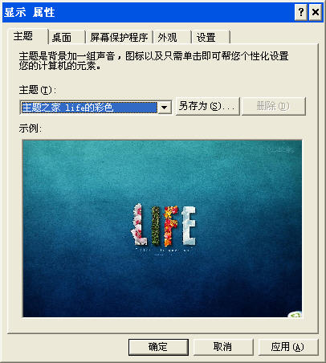
Task: Go to the 外观 tab
Action: 172,38
